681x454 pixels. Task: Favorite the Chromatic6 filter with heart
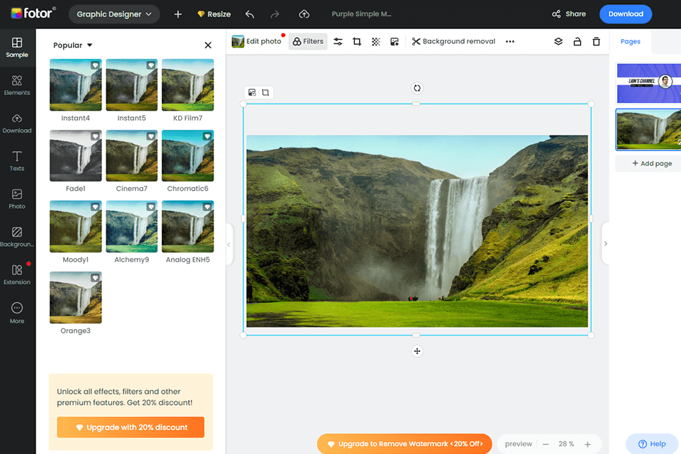point(207,136)
